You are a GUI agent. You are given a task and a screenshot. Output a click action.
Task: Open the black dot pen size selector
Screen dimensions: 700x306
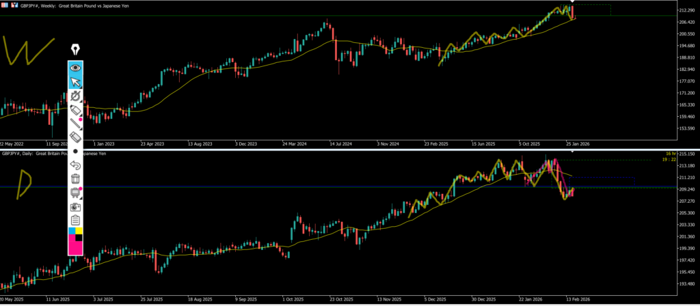(x=76, y=151)
